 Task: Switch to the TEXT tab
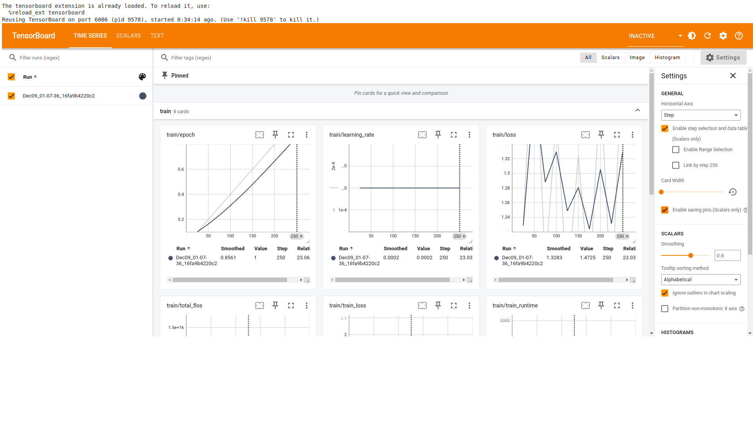coord(157,36)
